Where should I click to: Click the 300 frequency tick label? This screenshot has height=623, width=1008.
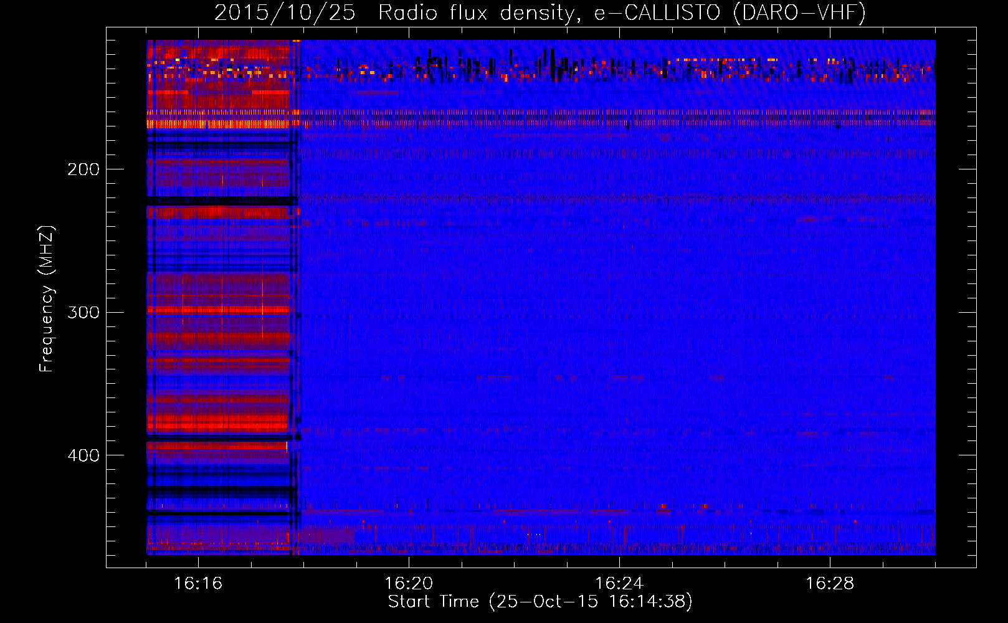83,312
